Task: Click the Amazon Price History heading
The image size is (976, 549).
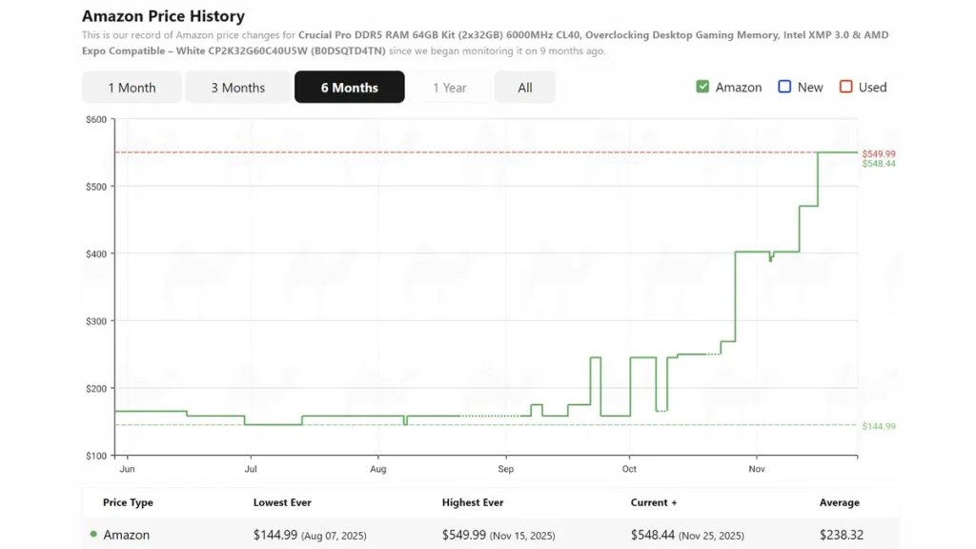Action: click(163, 16)
